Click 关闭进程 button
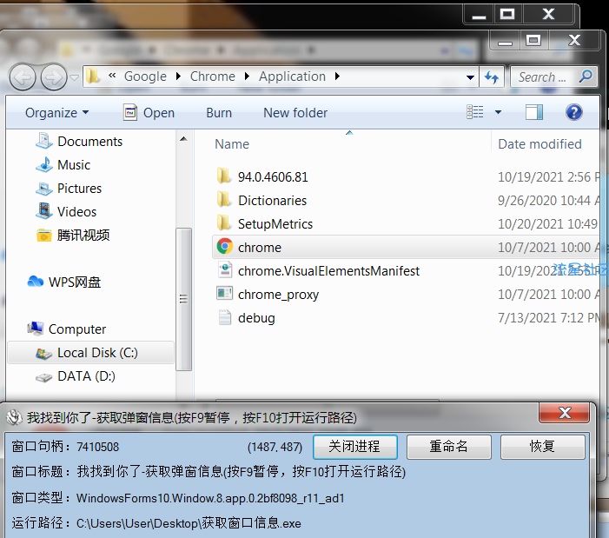The height and width of the screenshot is (538, 609). pyautogui.click(x=355, y=447)
